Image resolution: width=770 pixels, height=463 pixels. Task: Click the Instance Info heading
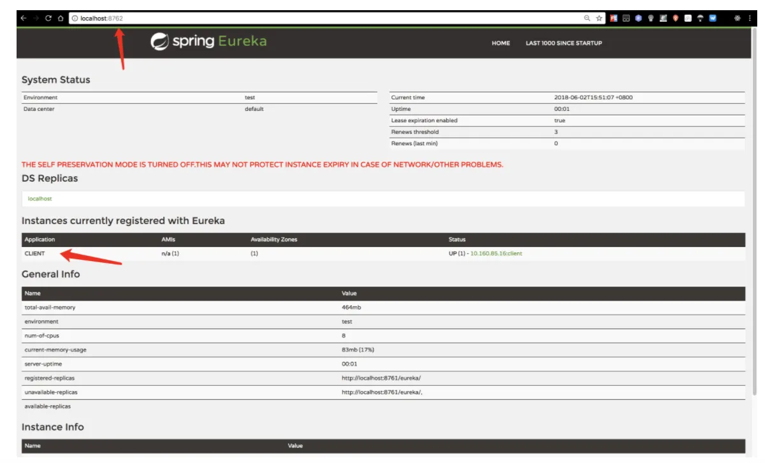click(53, 427)
